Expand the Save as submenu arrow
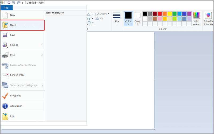Screen dimensions: 214x134 pos(42,45)
